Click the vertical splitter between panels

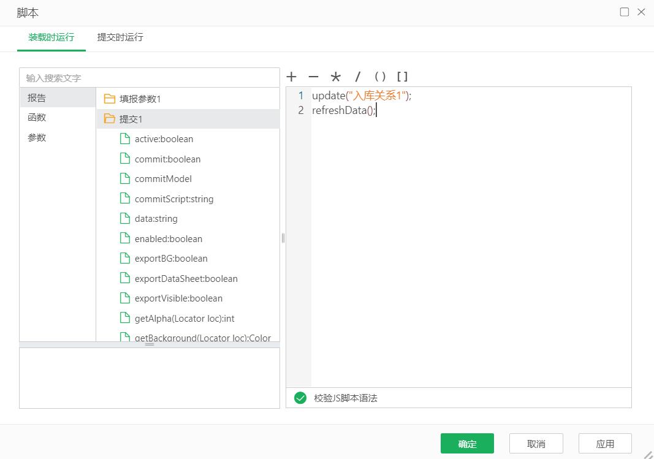[x=283, y=238]
